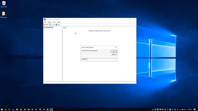The image size is (198, 111).
Task: Open the Windows Start menu
Action: [2, 109]
